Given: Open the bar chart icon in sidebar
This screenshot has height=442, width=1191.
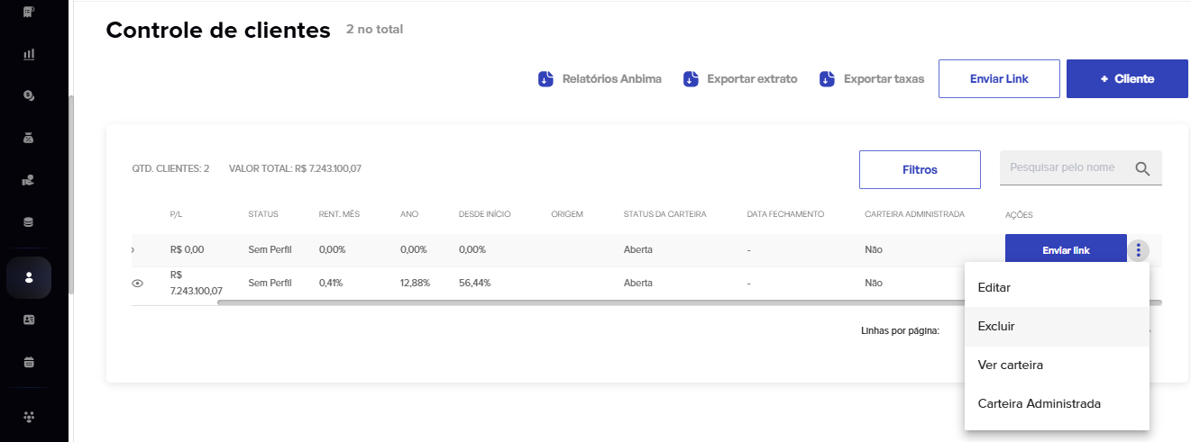Looking at the screenshot, I should pos(29,54).
